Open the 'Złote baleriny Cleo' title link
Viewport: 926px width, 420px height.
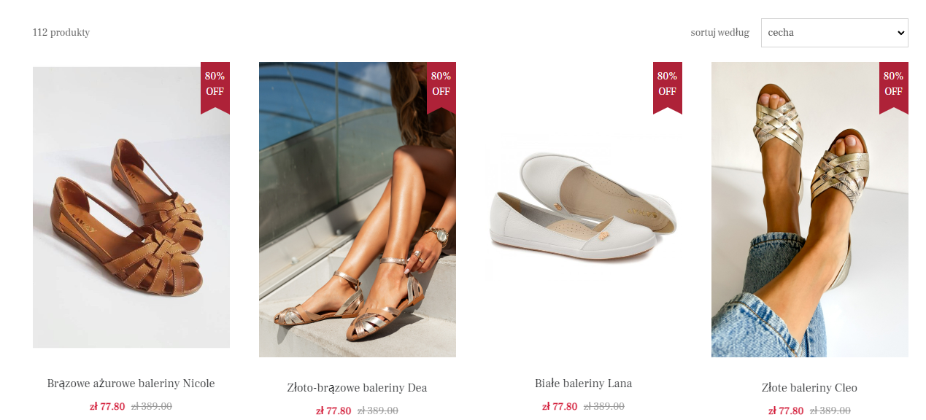pyautogui.click(x=810, y=388)
